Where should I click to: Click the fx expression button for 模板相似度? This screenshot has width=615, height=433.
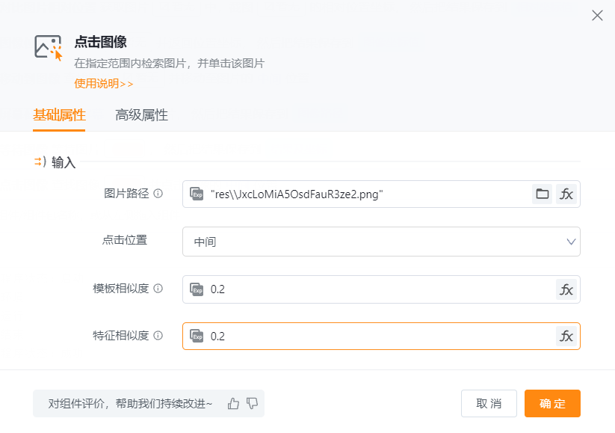(566, 289)
